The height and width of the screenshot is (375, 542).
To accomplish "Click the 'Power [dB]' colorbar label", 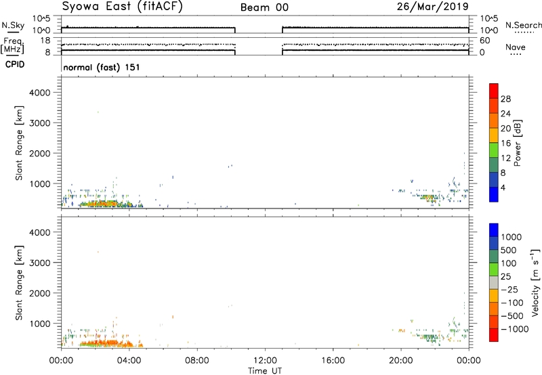I will pyautogui.click(x=517, y=143).
